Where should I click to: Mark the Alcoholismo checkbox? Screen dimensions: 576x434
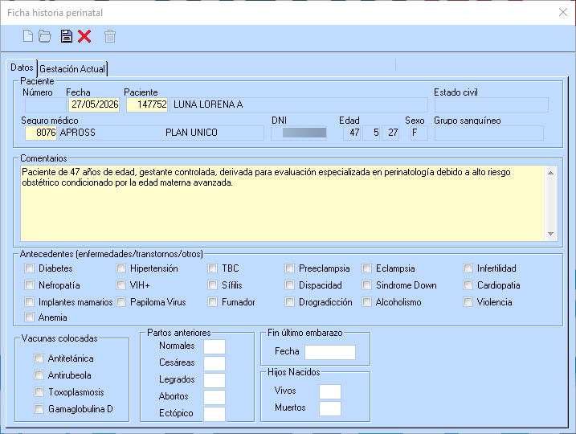point(366,302)
